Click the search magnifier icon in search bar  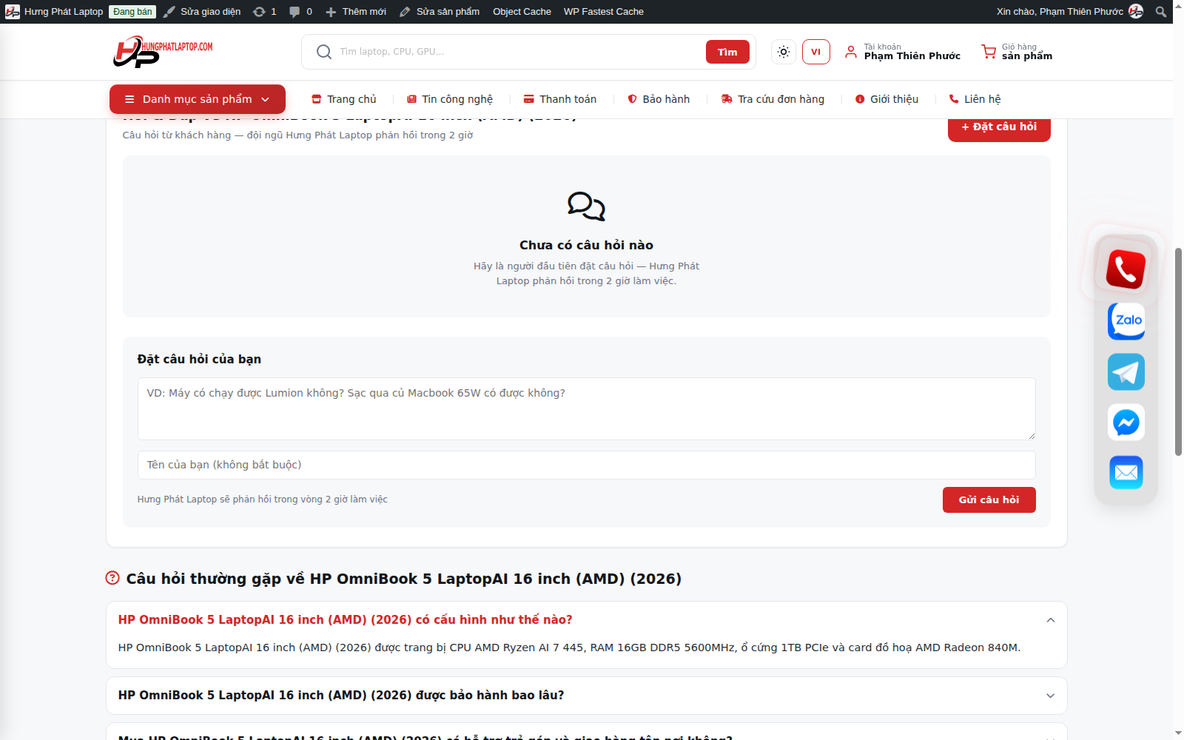(x=323, y=52)
